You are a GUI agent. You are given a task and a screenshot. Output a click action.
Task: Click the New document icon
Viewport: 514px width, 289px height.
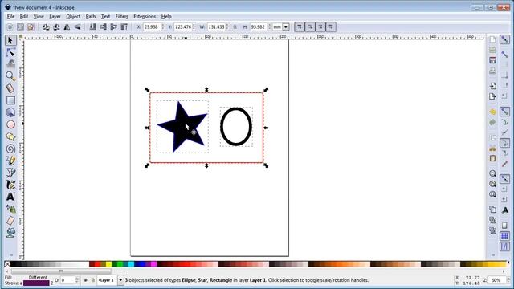click(x=492, y=39)
